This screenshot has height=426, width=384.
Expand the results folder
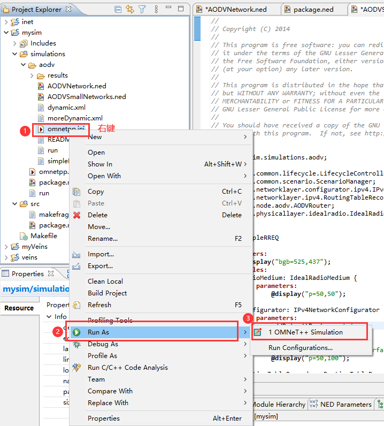(32, 75)
